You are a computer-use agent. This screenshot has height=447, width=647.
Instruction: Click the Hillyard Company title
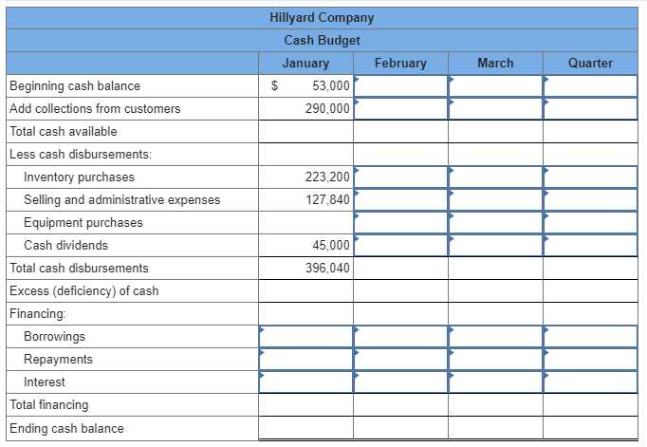pyautogui.click(x=322, y=18)
